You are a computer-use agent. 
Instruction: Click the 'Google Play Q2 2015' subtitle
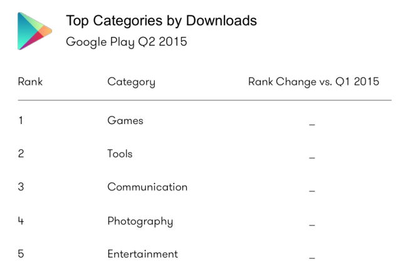(x=127, y=42)
